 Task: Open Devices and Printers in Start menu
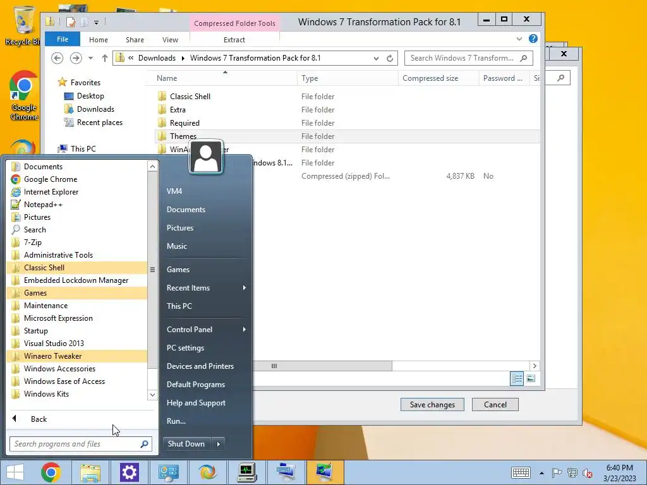coord(200,366)
